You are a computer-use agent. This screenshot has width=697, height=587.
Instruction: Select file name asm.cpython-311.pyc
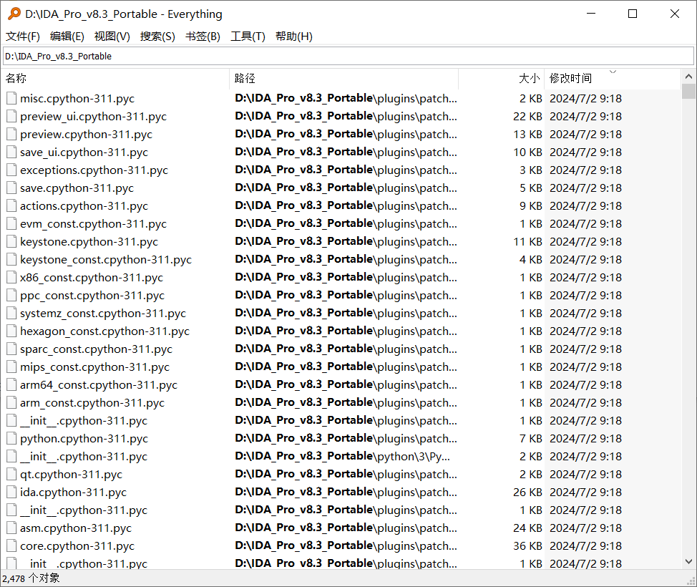click(76, 528)
